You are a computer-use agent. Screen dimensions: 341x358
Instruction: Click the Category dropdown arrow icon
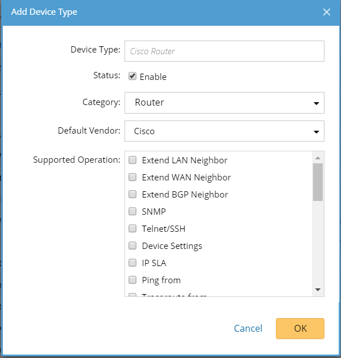[x=316, y=103]
